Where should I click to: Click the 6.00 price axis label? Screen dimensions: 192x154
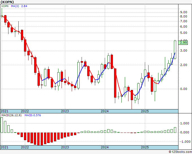[x=184, y=27]
